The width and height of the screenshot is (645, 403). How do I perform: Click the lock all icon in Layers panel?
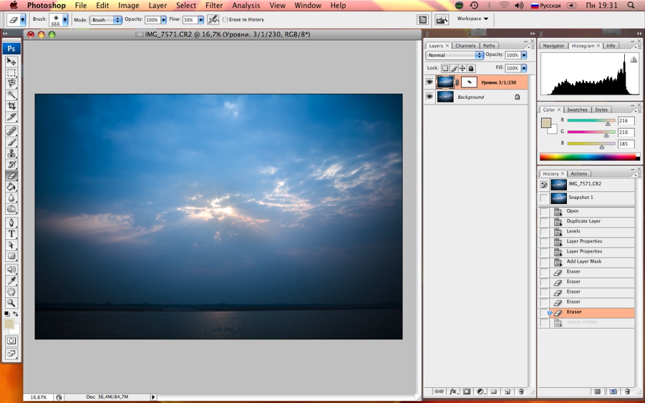point(471,68)
